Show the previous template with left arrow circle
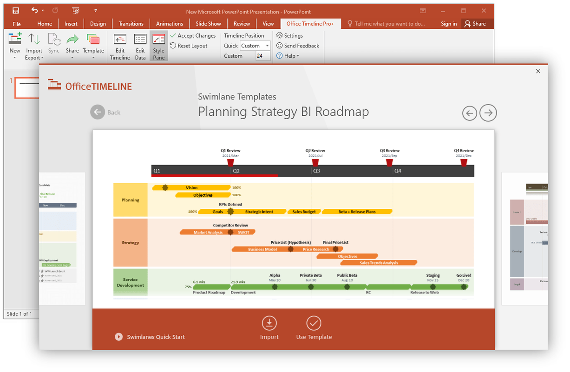Screen dimensions: 570x372 [x=470, y=113]
